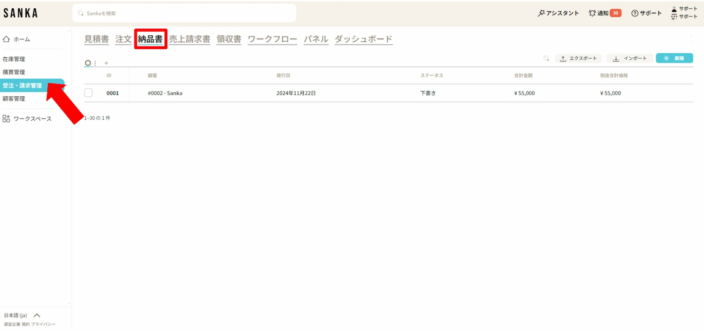Click ¥55,000 in the 税抜合計価格 column

[x=611, y=93]
